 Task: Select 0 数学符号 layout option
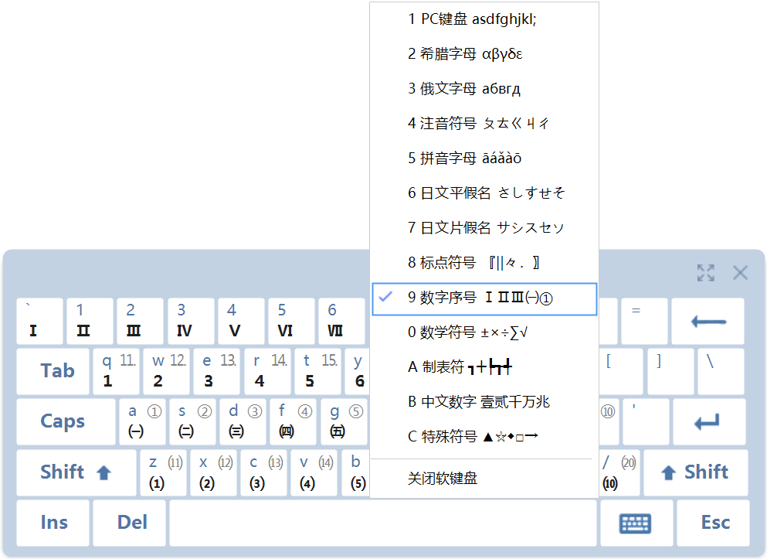coord(484,332)
